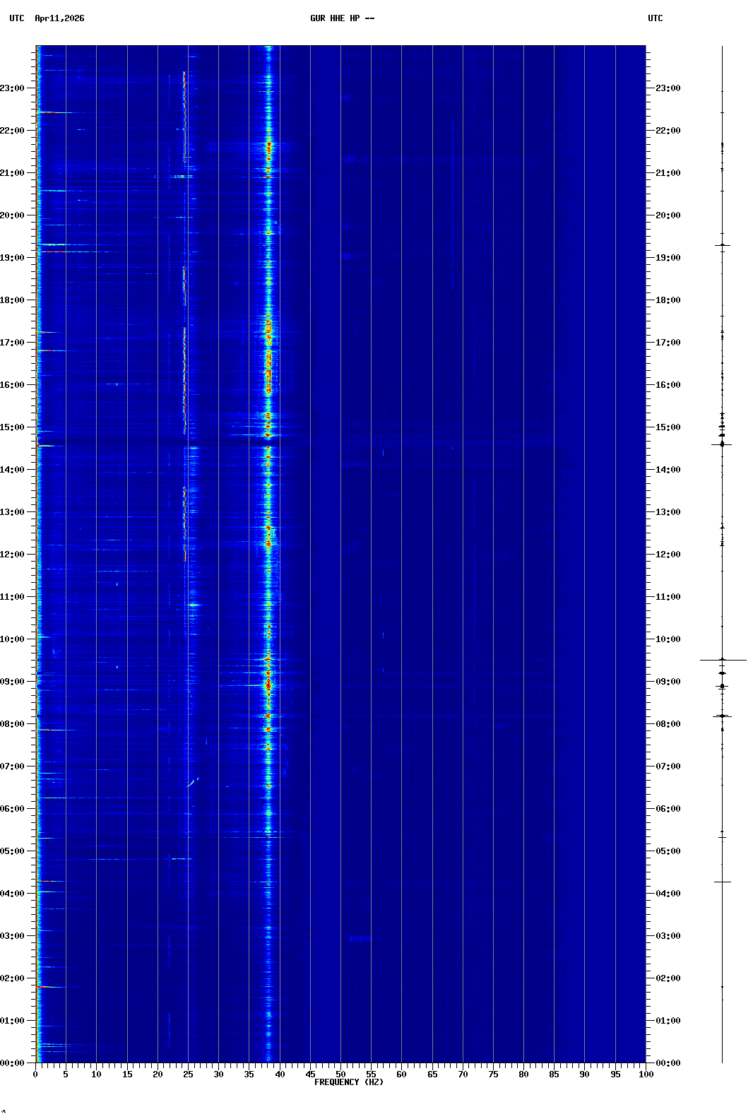Viewport: 753px width, 1119px height.
Task: Click the Apr11,2026 date label
Action: point(59,18)
